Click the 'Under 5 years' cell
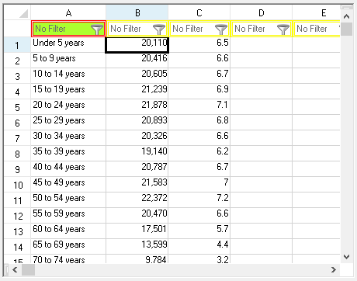This screenshot has height=281, width=357. [68, 45]
